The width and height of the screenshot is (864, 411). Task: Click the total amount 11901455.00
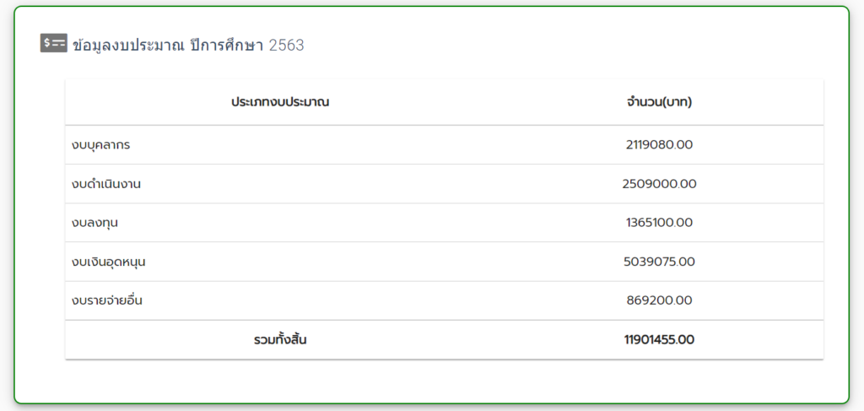tap(659, 340)
